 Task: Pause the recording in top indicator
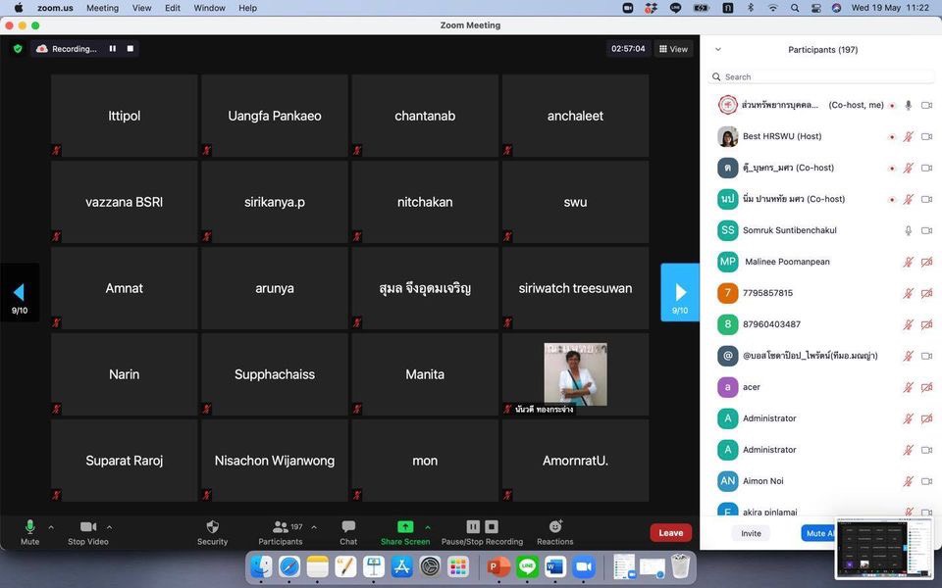tap(113, 49)
